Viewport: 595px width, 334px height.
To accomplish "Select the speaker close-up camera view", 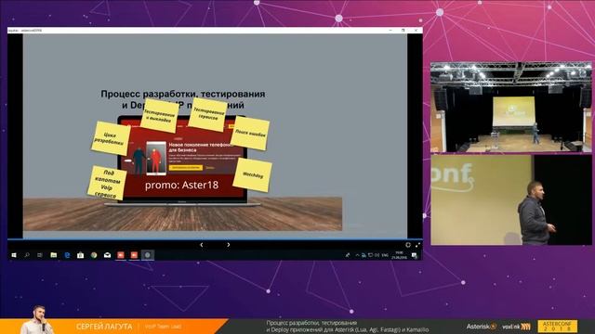I will pos(511,200).
